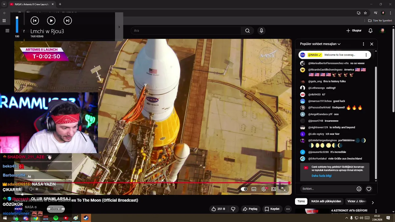The image size is (395, 222).
Task: Select the Victor J. Glover chip
Action: pyautogui.click(x=357, y=201)
